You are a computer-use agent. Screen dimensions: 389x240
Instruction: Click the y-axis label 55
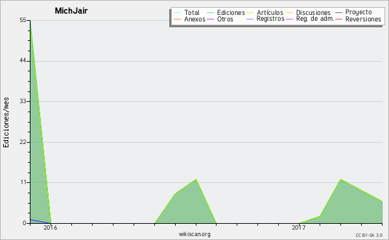[23, 20]
